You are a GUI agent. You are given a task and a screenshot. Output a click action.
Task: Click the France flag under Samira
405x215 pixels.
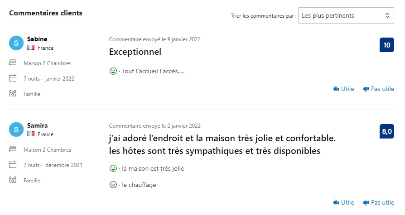tap(31, 134)
